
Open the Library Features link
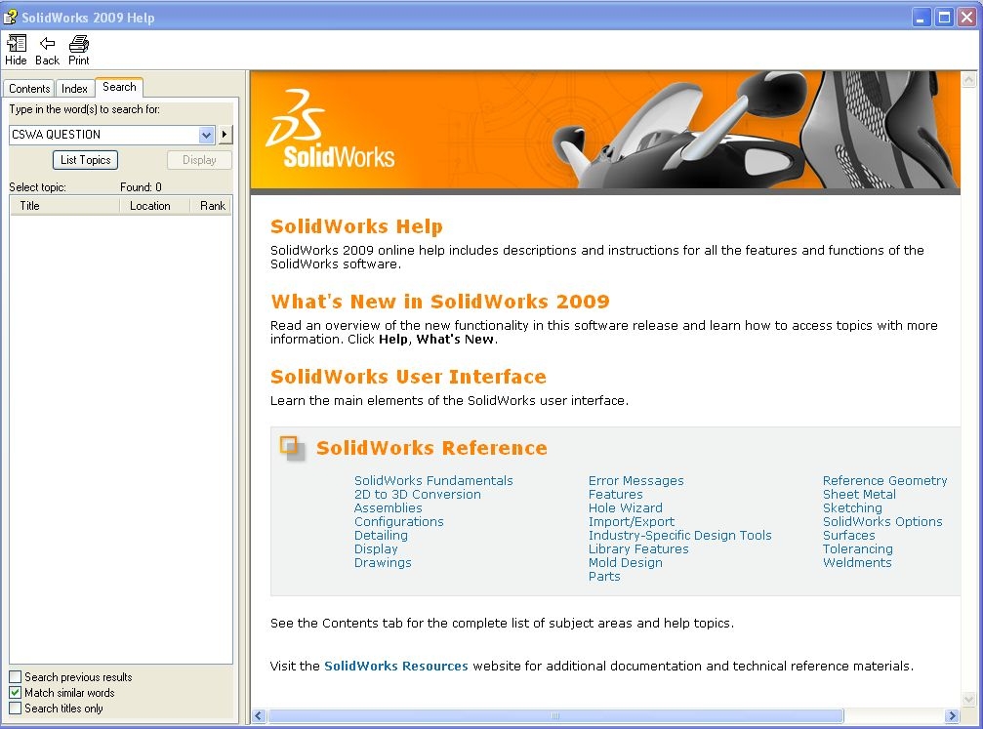tap(638, 549)
